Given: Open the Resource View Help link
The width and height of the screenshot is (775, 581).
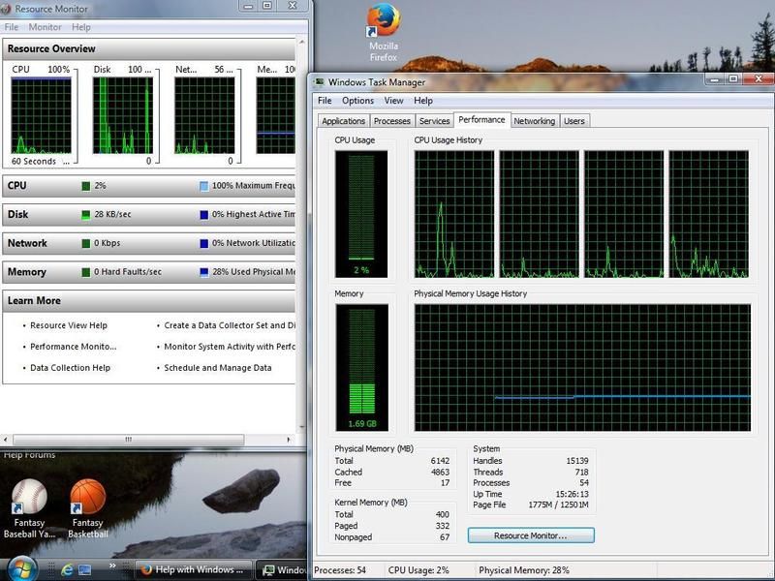Looking at the screenshot, I should [68, 325].
